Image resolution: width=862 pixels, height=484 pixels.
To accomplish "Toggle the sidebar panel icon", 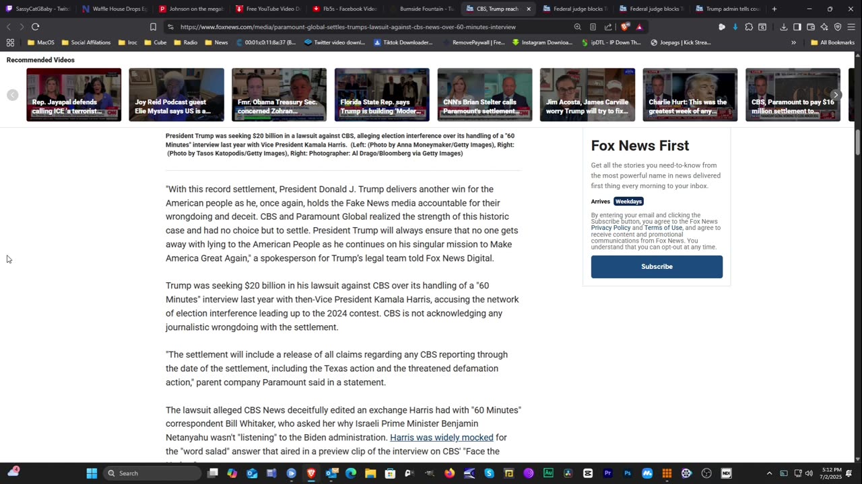I will pos(797,27).
